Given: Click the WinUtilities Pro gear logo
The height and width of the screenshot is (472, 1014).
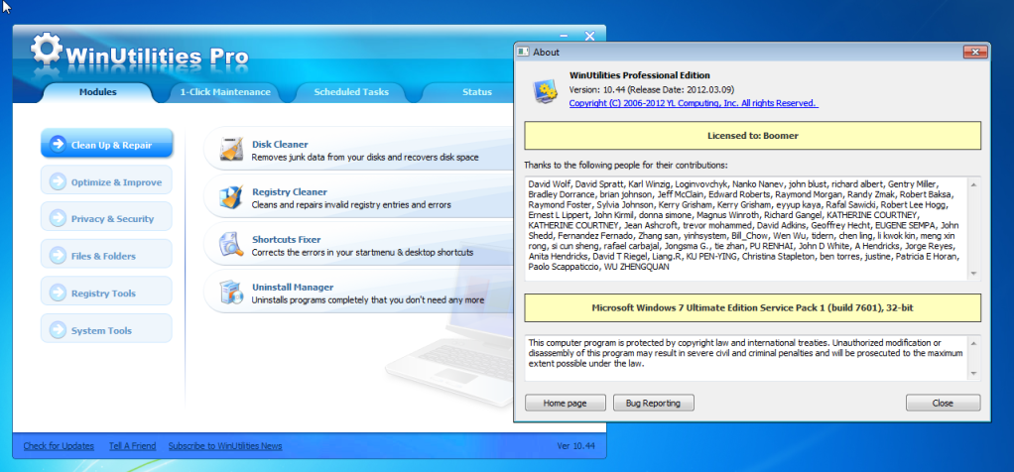Looking at the screenshot, I should tap(46, 49).
